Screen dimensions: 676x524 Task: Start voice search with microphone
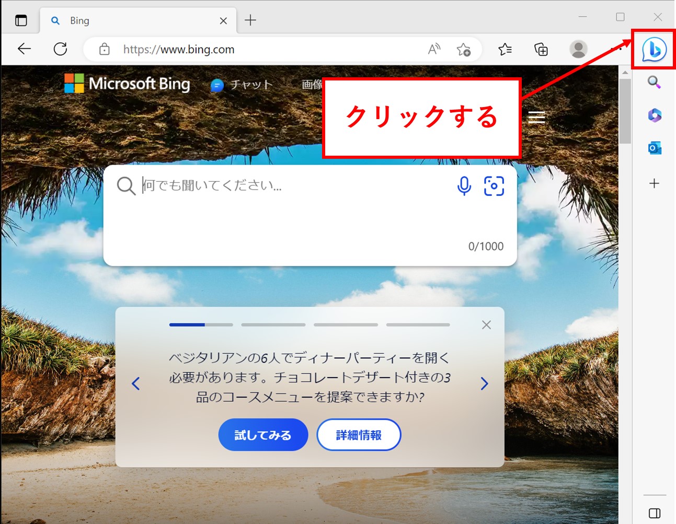464,185
